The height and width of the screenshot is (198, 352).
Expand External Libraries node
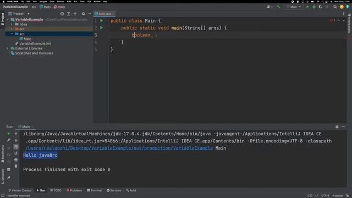(x=8, y=48)
